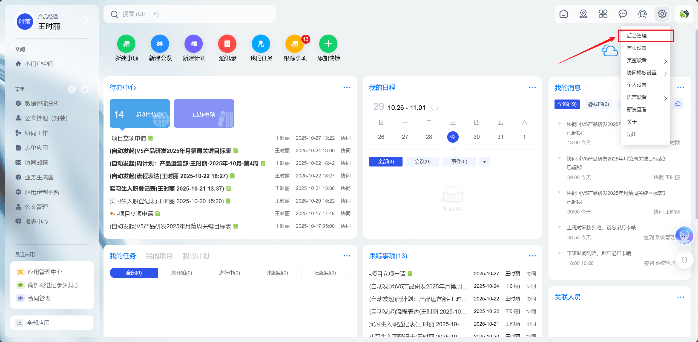
Task: Open 协同工作 in sidebar menu
Action: [x=32, y=133]
